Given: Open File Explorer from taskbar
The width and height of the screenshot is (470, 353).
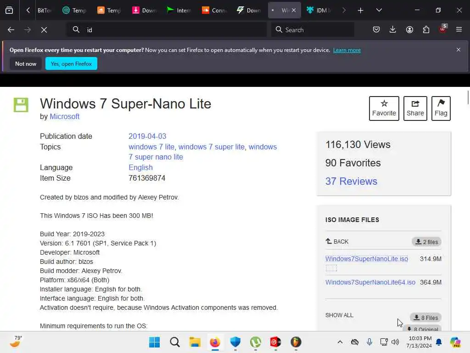Looking at the screenshot, I should tap(195, 342).
